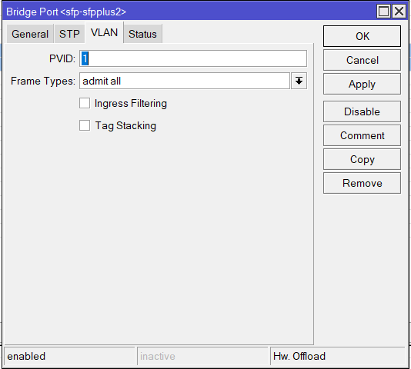Click the OK button

(x=362, y=36)
